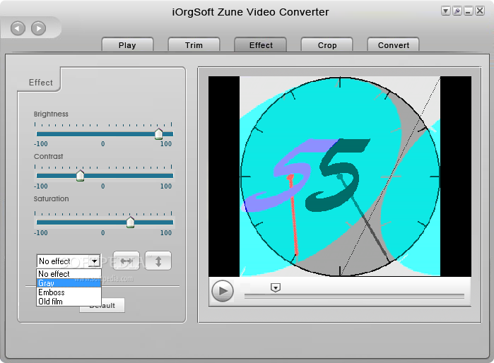Image resolution: width=494 pixels, height=363 pixels.
Task: Choose No effect from dropdown list
Action: point(69,273)
